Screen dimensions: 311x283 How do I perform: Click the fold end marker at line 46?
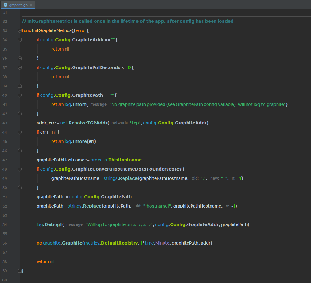coord(20,151)
